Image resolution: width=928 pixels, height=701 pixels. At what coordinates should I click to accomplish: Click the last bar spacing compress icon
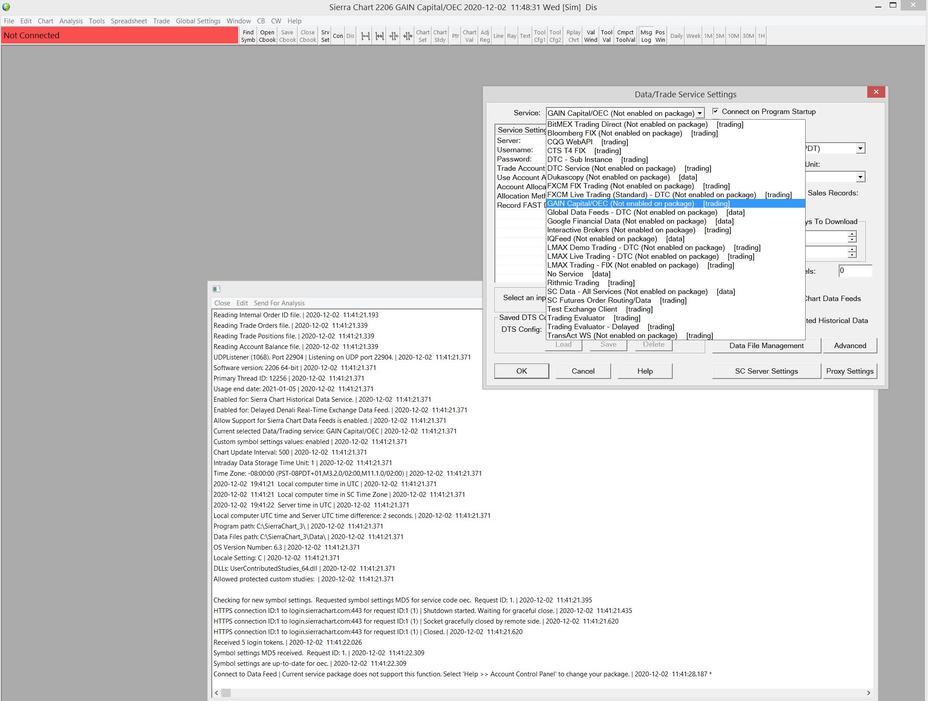408,36
